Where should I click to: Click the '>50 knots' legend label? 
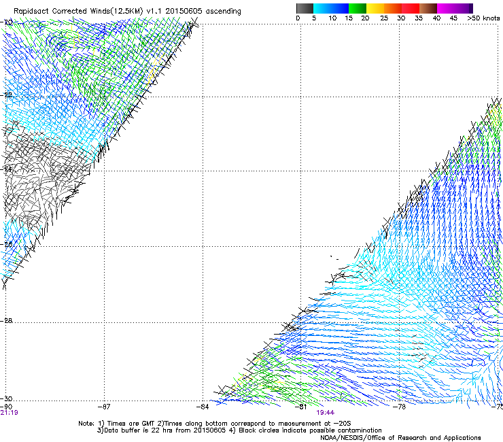pyautogui.click(x=483, y=18)
